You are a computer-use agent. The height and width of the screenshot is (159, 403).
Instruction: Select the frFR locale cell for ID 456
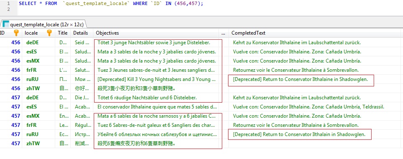(39, 70)
